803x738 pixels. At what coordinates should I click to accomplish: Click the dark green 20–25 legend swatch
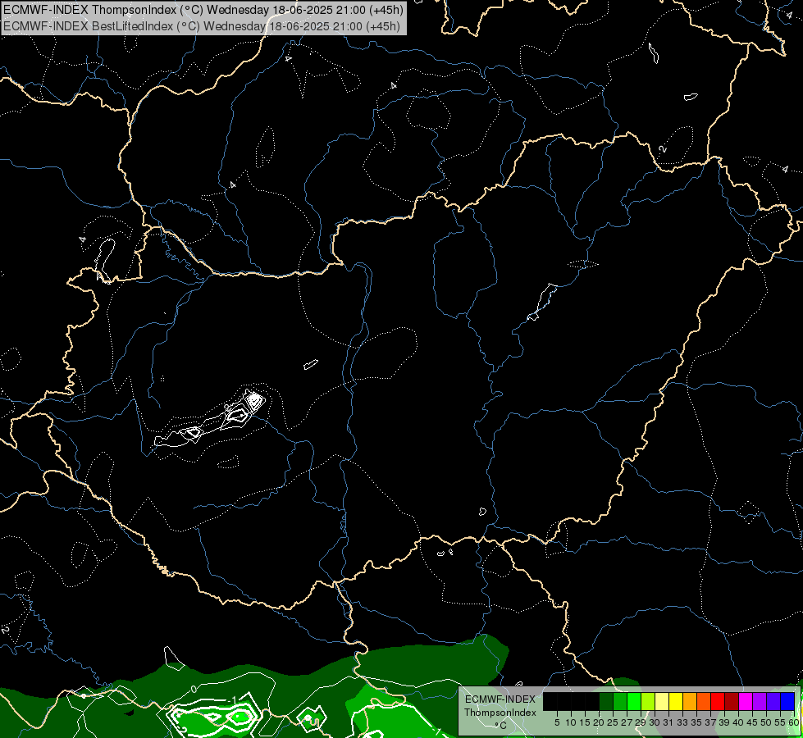point(606,701)
